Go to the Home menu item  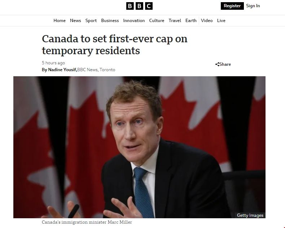point(60,21)
